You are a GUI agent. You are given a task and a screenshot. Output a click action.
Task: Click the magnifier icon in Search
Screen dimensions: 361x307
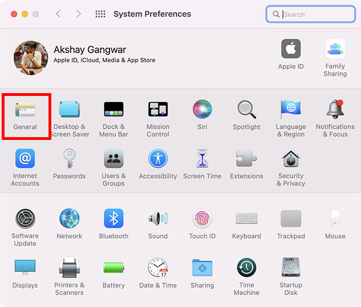276,14
